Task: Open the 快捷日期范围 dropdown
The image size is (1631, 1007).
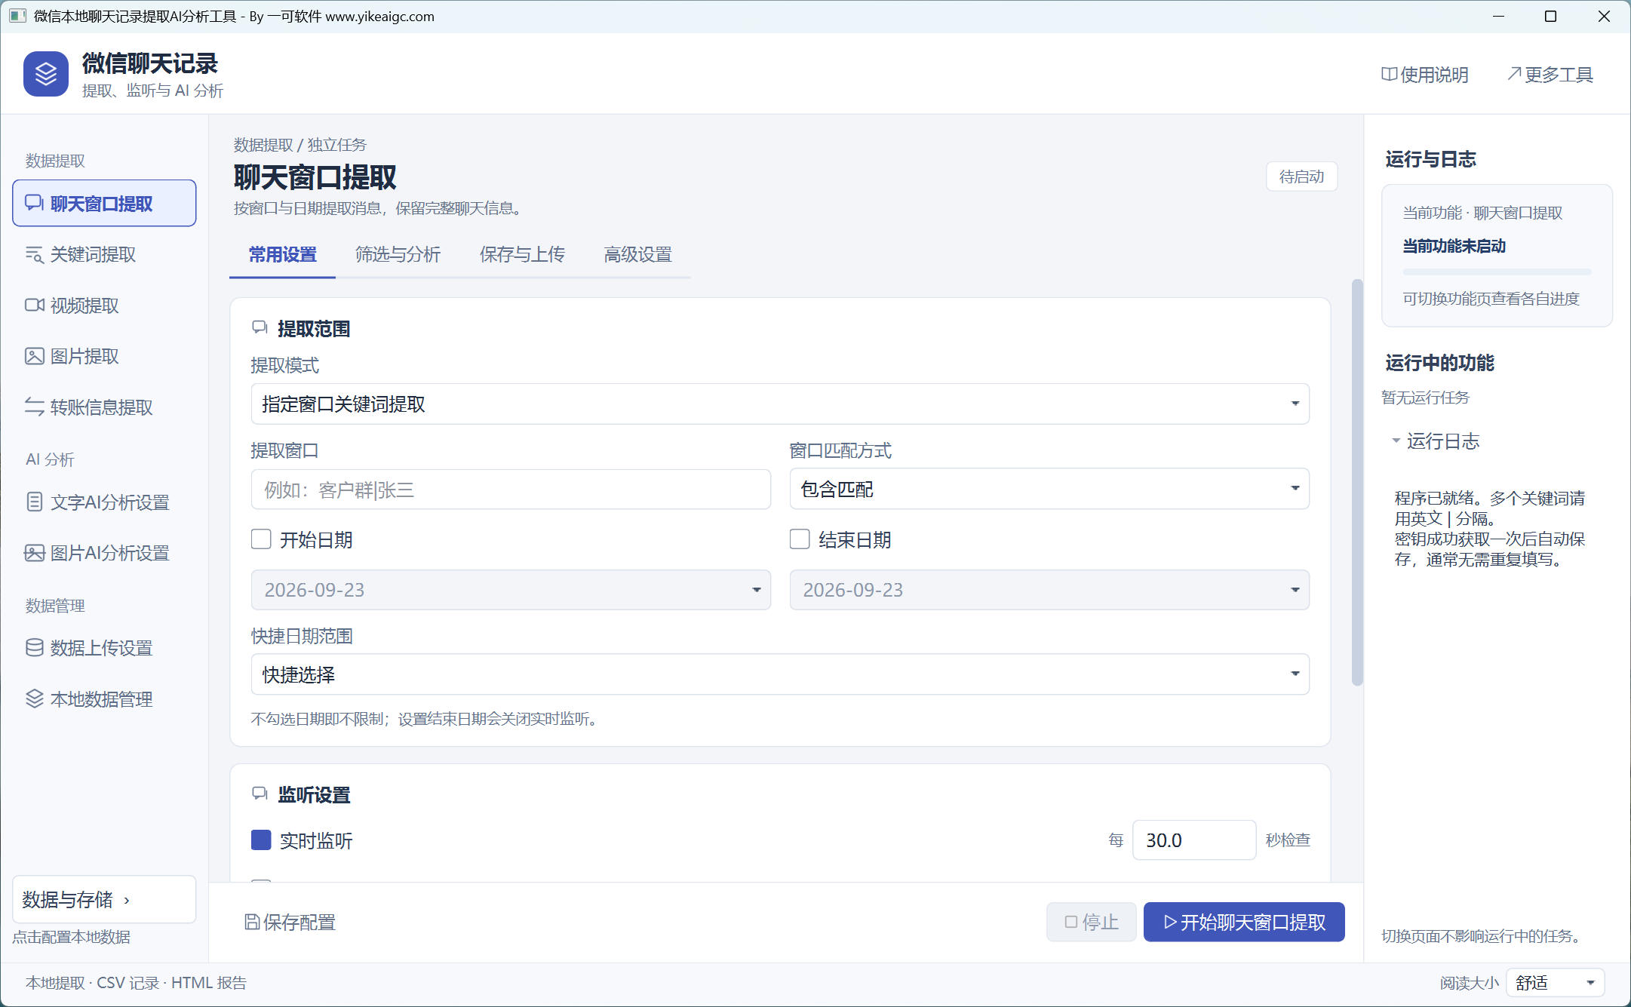Action: click(x=780, y=674)
